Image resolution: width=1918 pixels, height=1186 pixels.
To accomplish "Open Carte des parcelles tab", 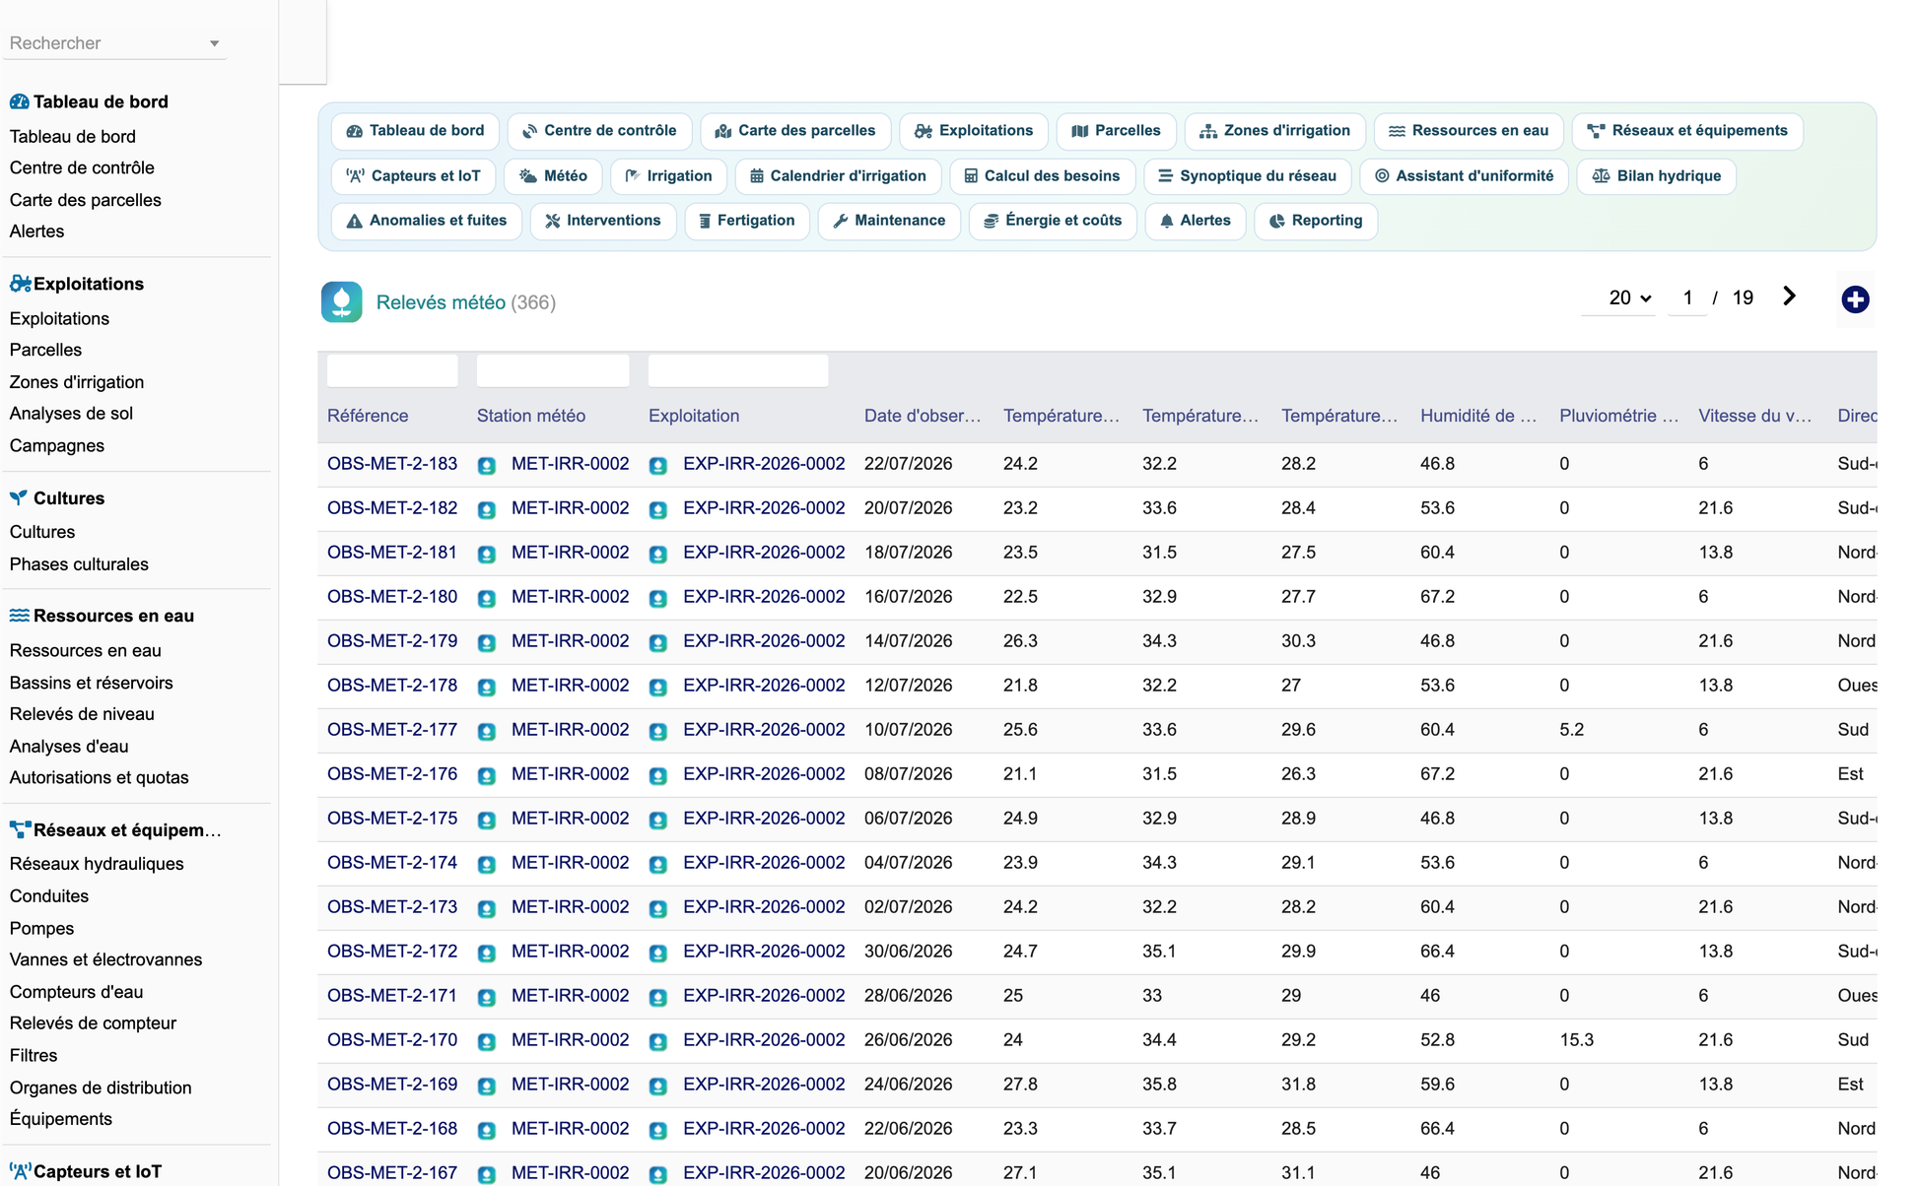I will pyautogui.click(x=795, y=131).
